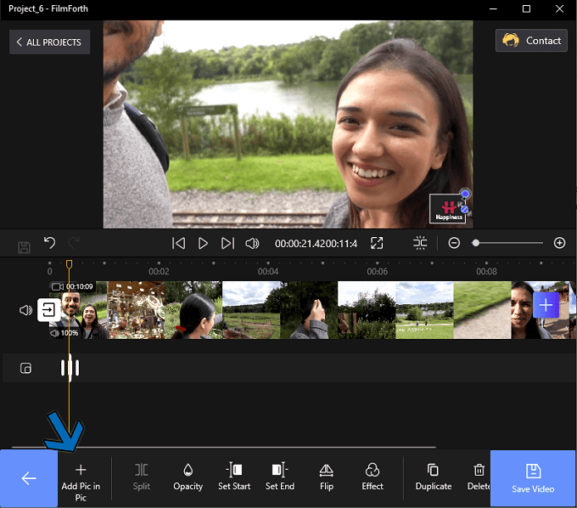Add a new clip with blue plus button
This screenshot has width=577, height=508.
click(546, 305)
